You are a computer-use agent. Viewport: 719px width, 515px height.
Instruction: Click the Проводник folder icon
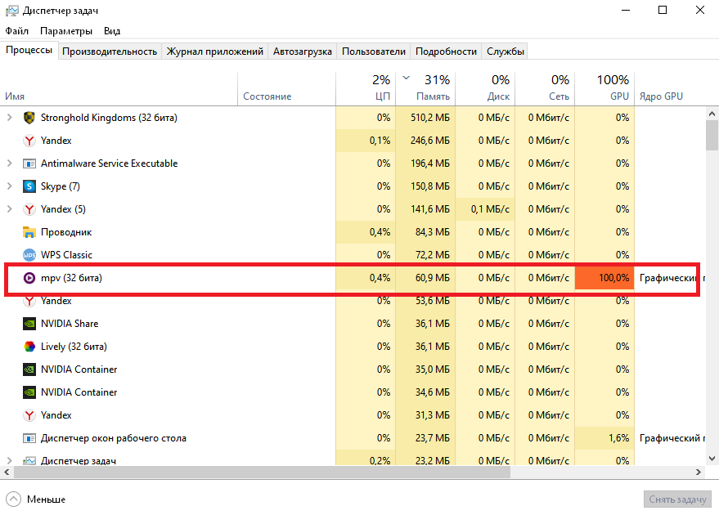[x=29, y=232]
